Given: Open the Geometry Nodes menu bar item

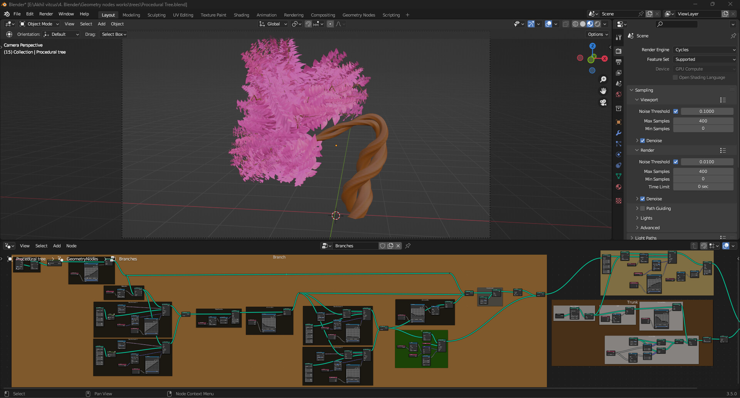Looking at the screenshot, I should click(x=358, y=15).
